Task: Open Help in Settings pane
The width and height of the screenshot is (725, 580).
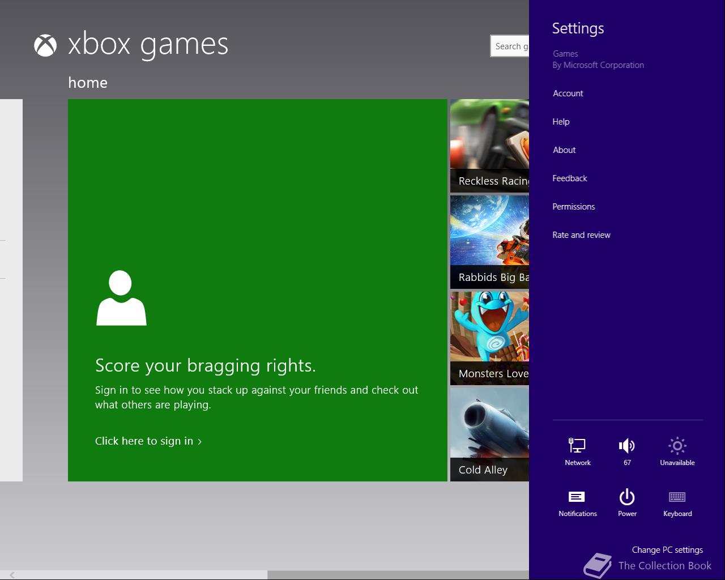Action: tap(561, 122)
